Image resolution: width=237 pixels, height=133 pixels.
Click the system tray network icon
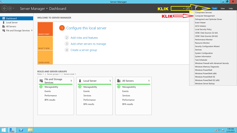click(x=219, y=130)
